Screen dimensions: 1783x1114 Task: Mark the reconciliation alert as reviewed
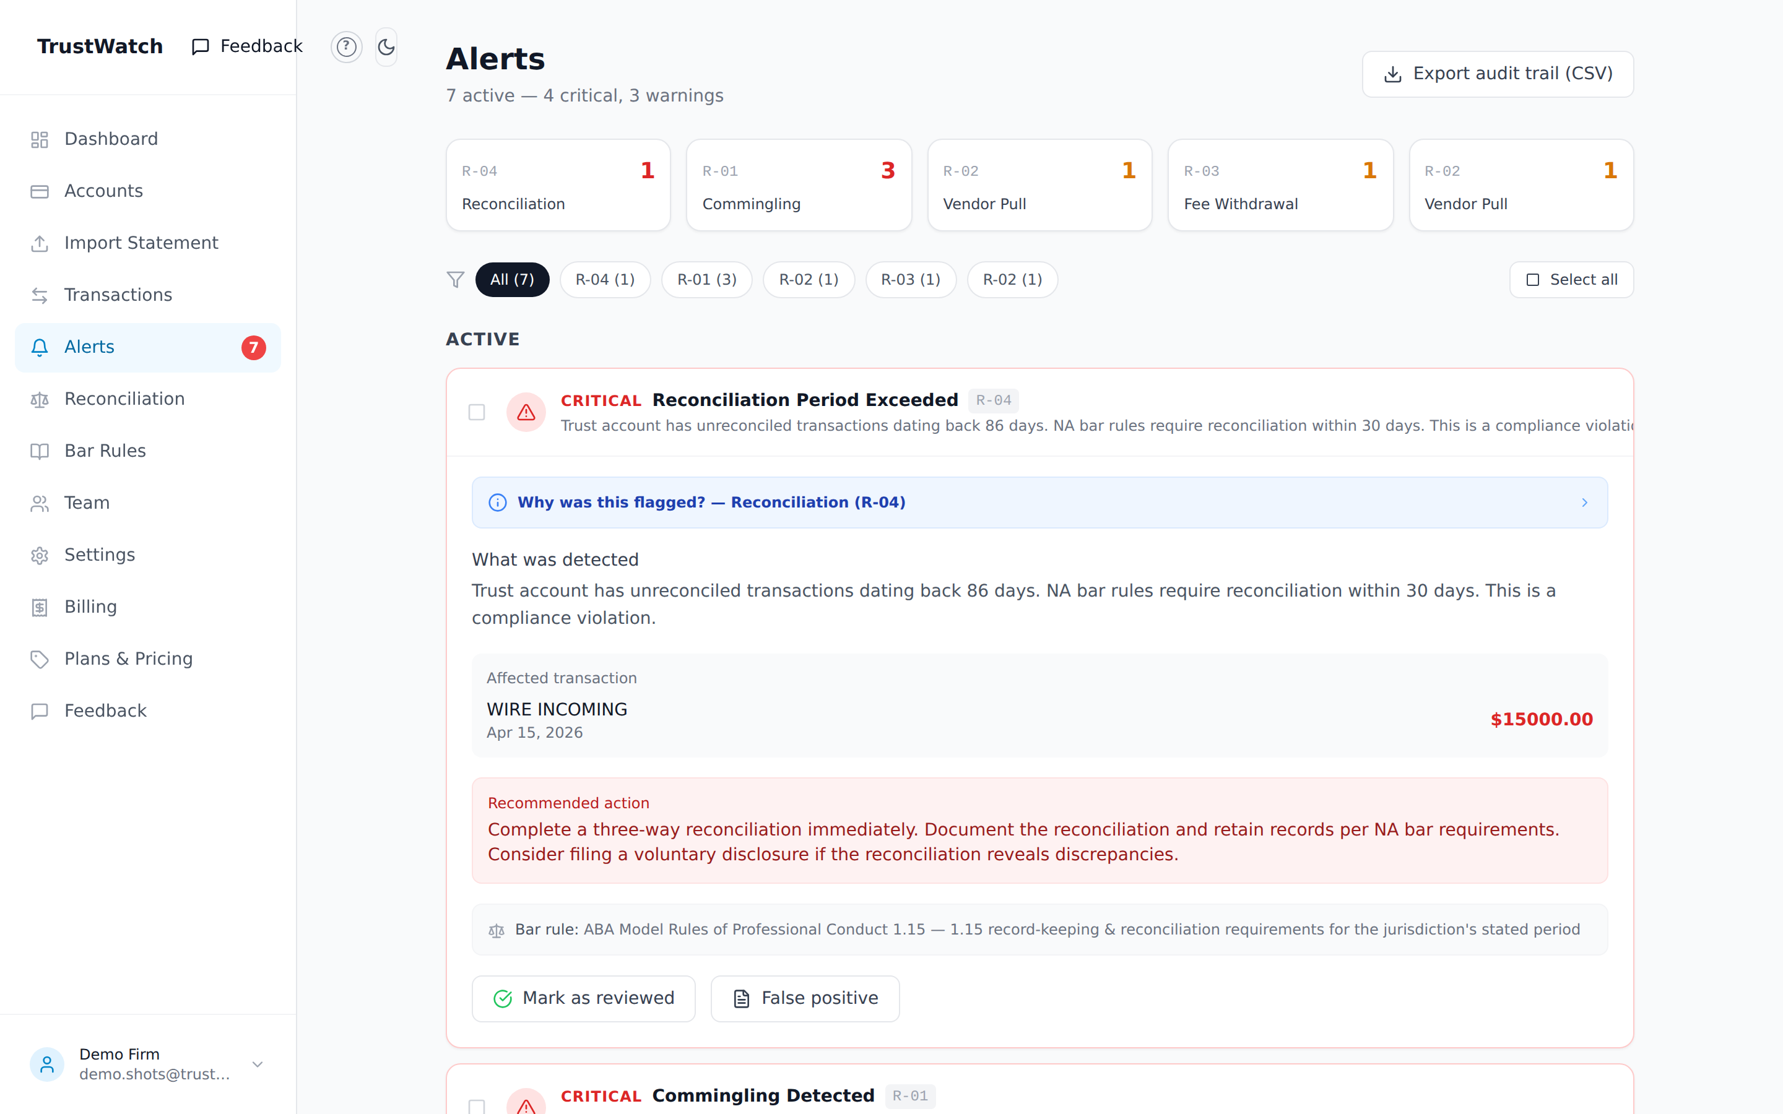click(x=584, y=998)
